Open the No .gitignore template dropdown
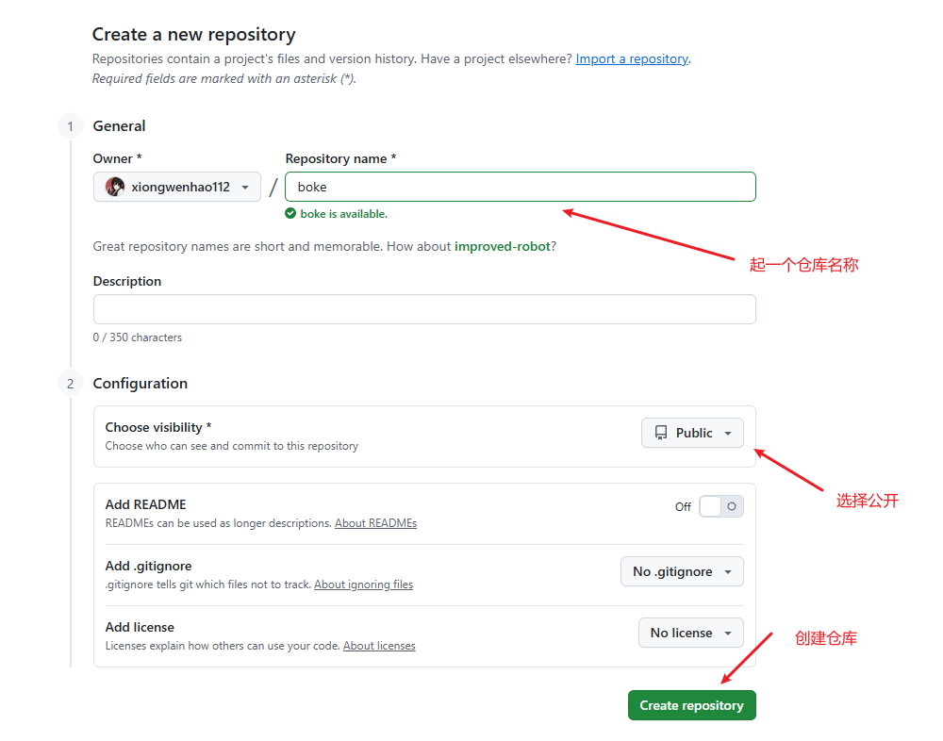The height and width of the screenshot is (741, 943). tap(682, 571)
